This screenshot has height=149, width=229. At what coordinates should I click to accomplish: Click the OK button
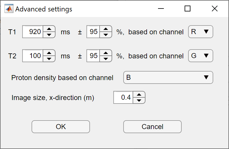pos(61,127)
